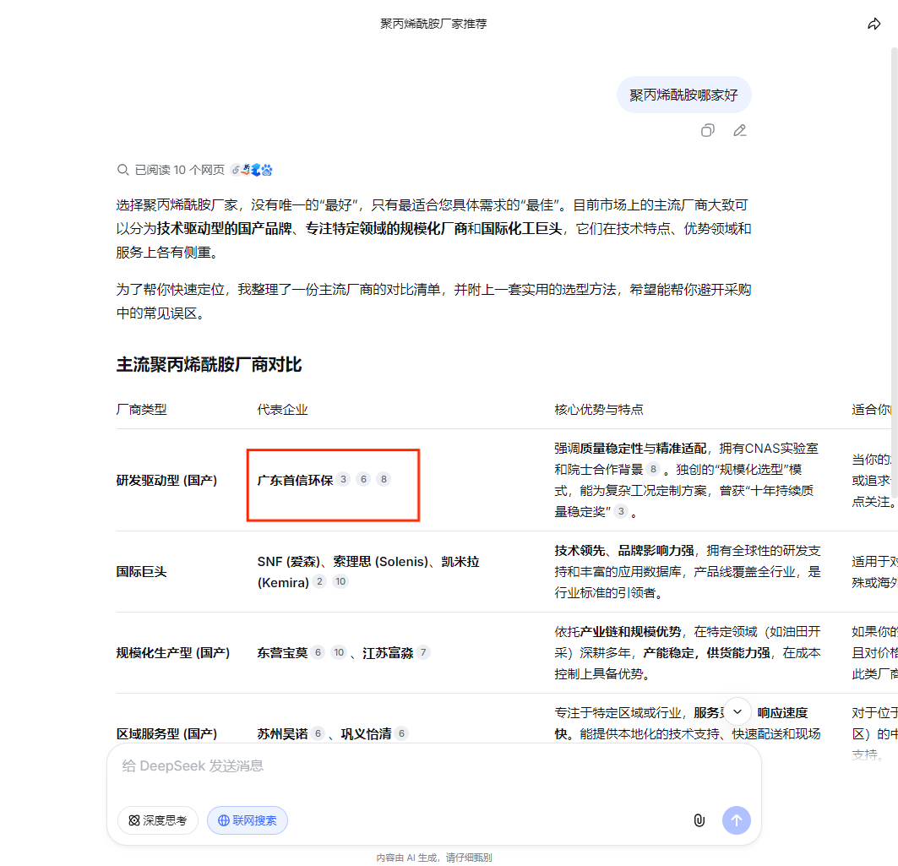
Task: Copy the user question message
Action: click(707, 130)
